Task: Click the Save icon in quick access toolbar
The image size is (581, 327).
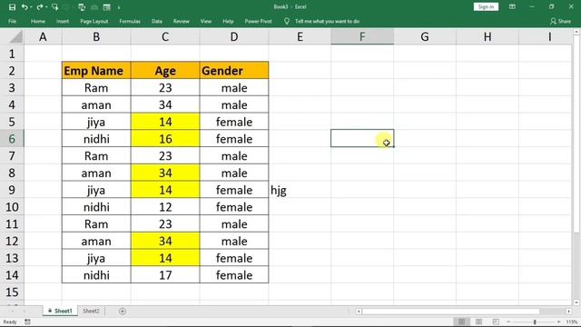Action: (x=12, y=7)
